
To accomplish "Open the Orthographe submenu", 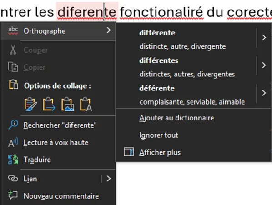I will pyautogui.click(x=58, y=31).
